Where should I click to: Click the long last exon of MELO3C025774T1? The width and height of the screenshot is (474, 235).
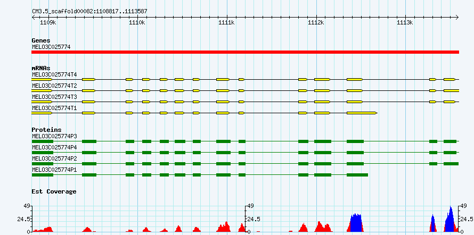pos(362,113)
